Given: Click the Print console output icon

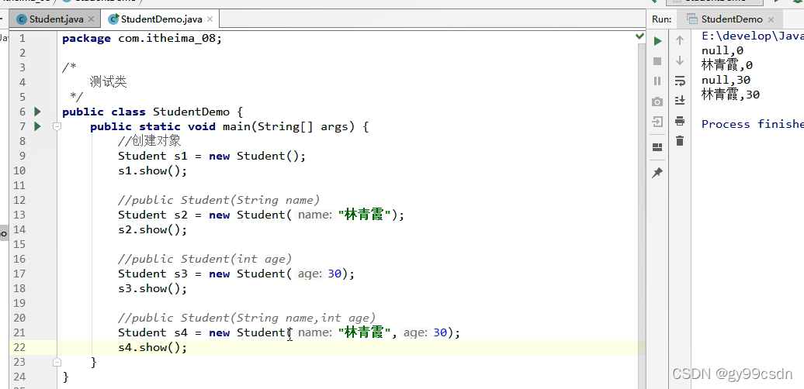Looking at the screenshot, I should pos(680,121).
